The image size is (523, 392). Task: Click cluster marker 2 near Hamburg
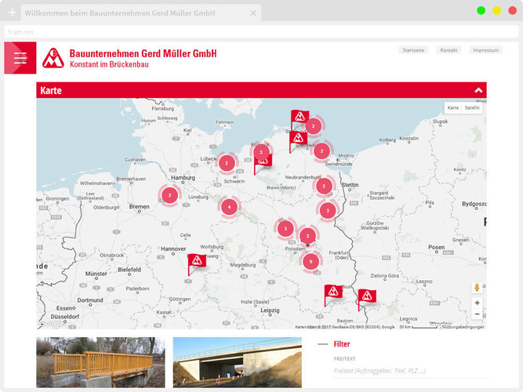pos(169,194)
